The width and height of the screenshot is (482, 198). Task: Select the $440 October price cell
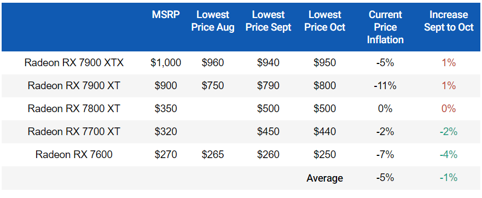(324, 132)
